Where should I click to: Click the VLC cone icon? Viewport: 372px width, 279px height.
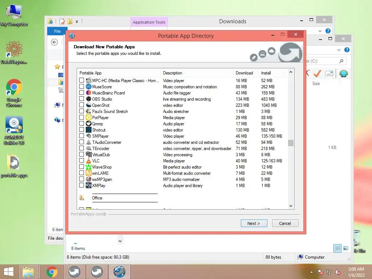(x=89, y=161)
